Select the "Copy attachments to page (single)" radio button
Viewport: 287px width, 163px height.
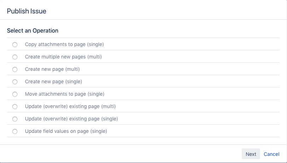(15, 45)
